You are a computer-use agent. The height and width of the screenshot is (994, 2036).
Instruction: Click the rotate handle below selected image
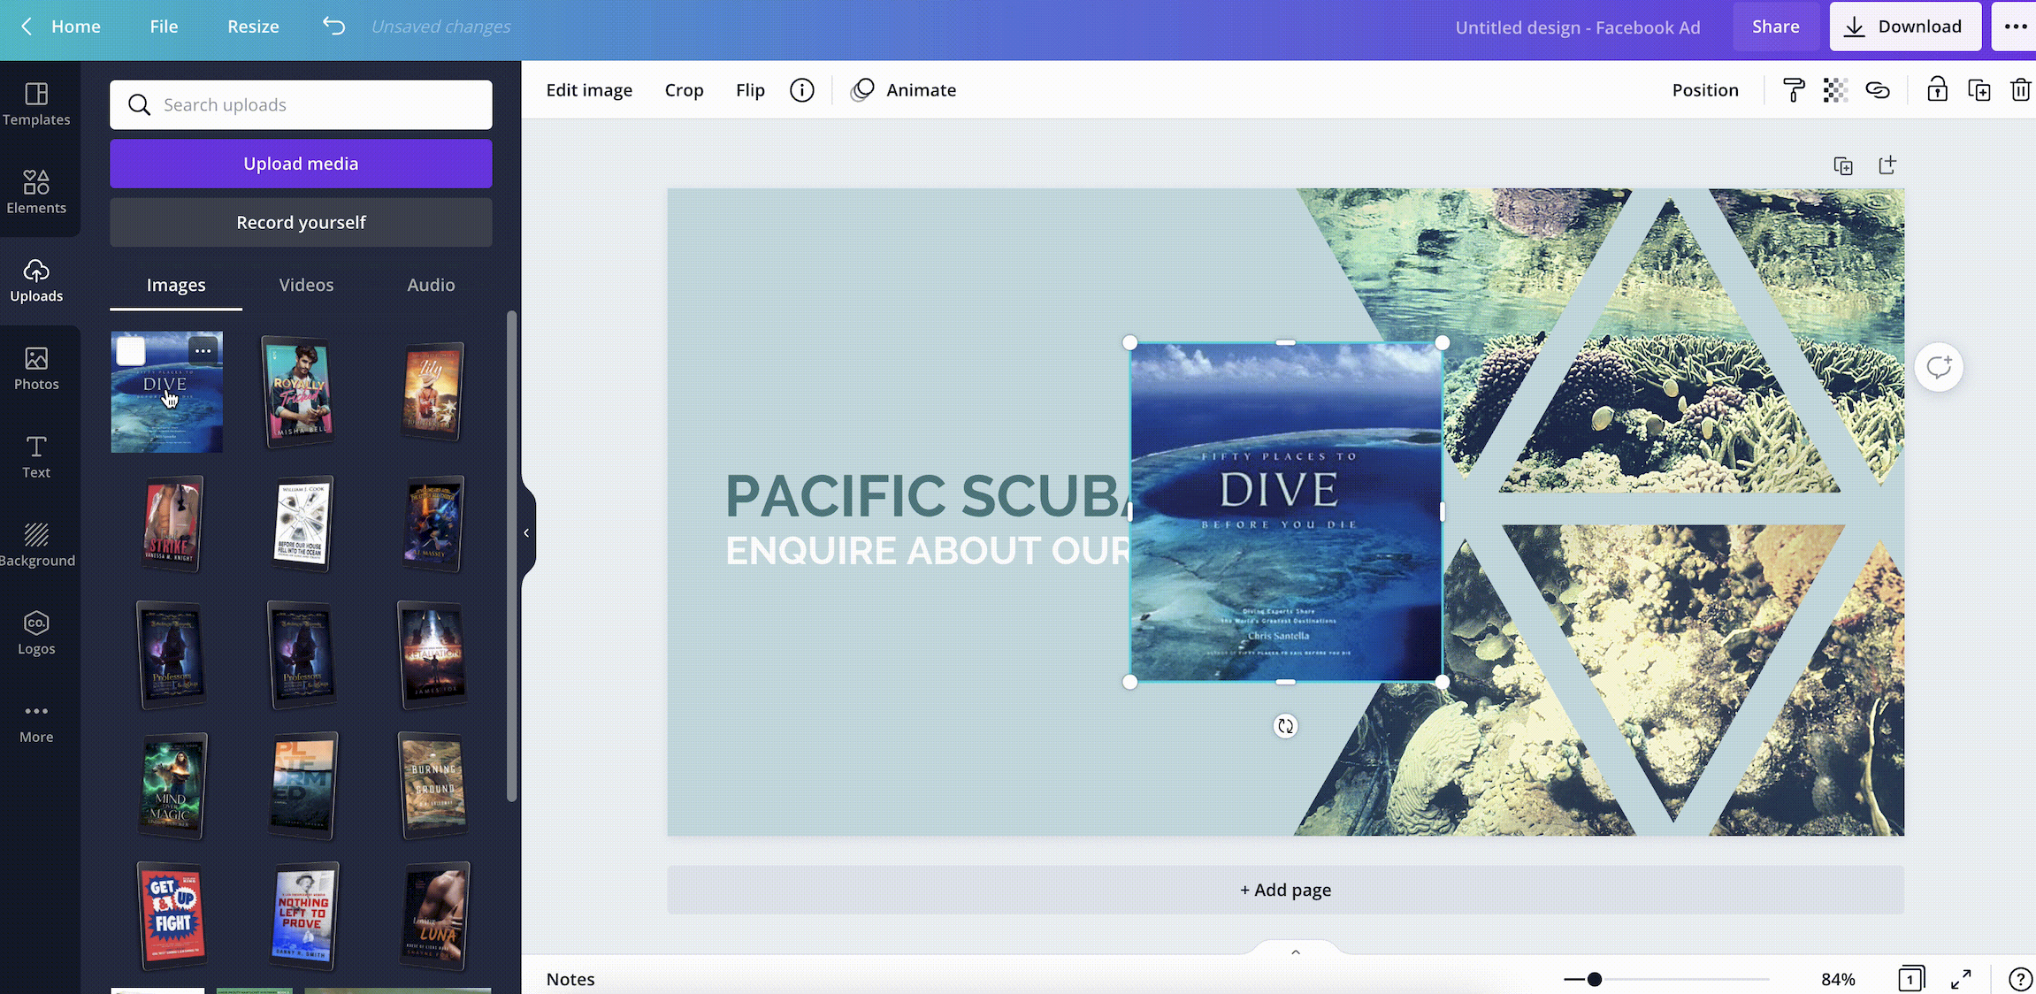pos(1285,726)
